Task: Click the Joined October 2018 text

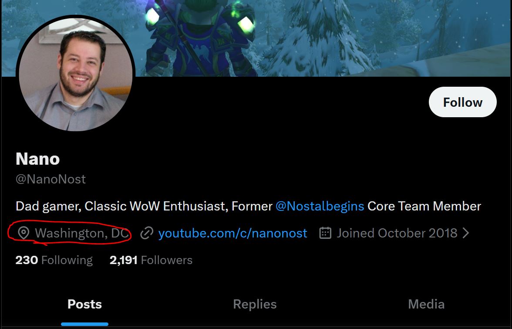Action: click(397, 233)
